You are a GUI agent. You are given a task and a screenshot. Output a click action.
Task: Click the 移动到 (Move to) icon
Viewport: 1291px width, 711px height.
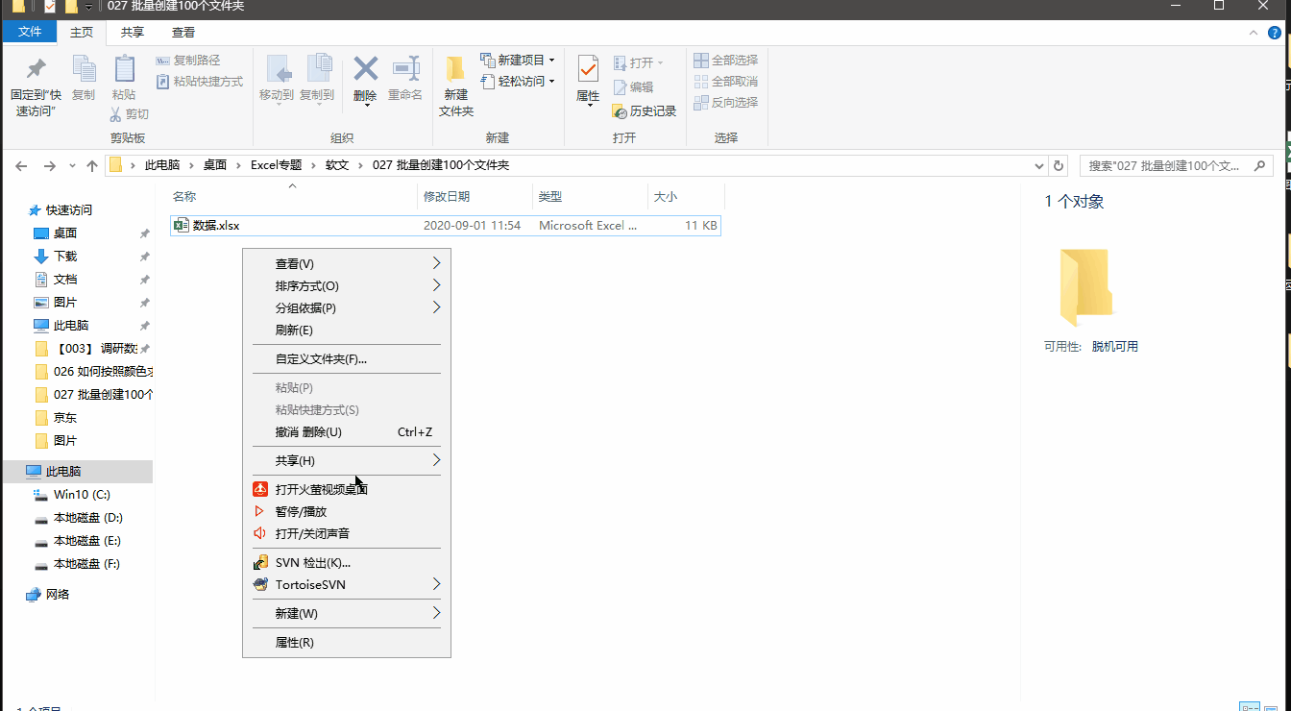point(279,80)
